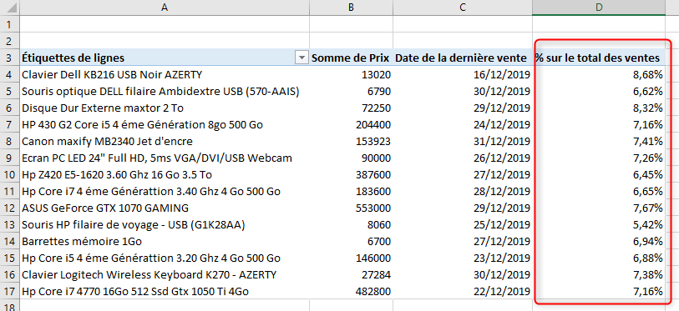
Task: Select cell Hp Core i7 4 éme Générattion
Action: pyautogui.click(x=165, y=192)
